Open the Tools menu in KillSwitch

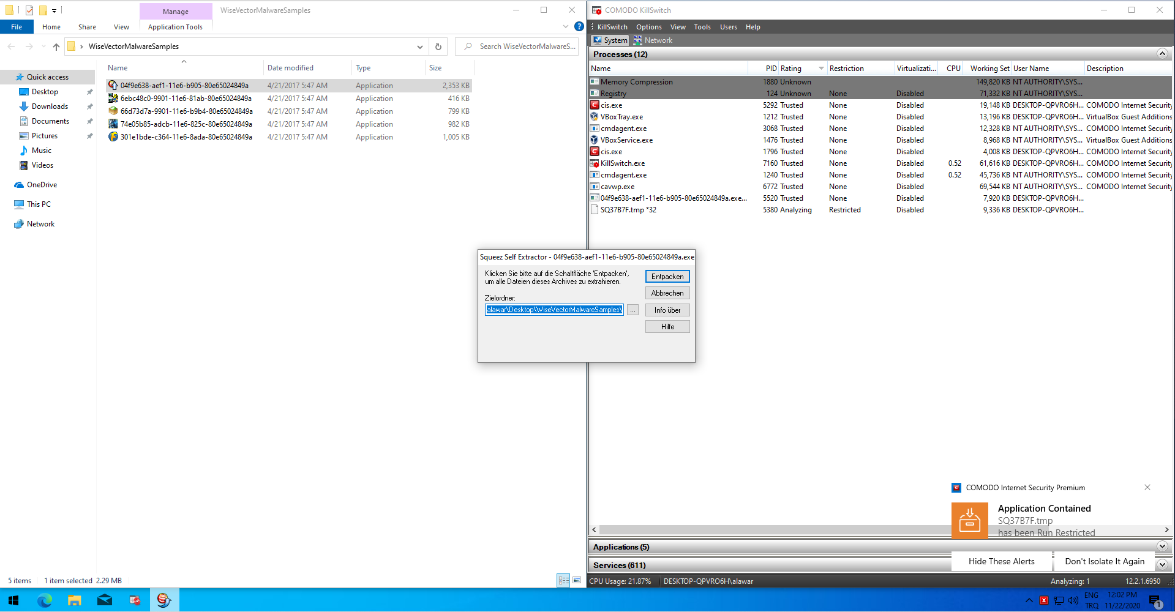(x=702, y=27)
